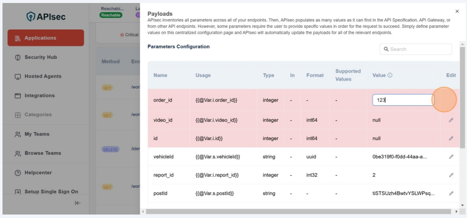Screen dimensions: 467x218
Task: Click the vehicleId uuid format cell
Action: (311, 156)
